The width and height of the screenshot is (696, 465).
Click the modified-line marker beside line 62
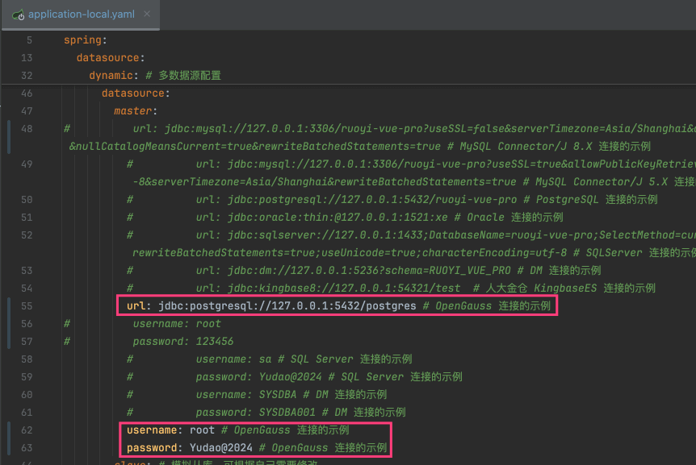coord(9,430)
